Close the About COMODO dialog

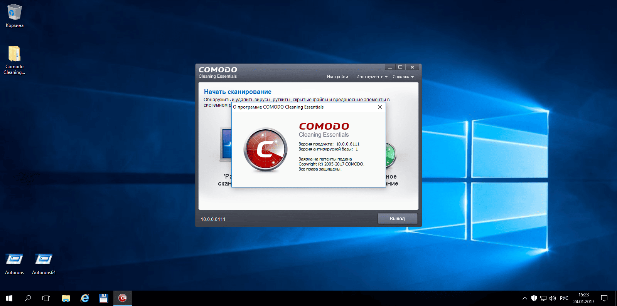(x=380, y=107)
